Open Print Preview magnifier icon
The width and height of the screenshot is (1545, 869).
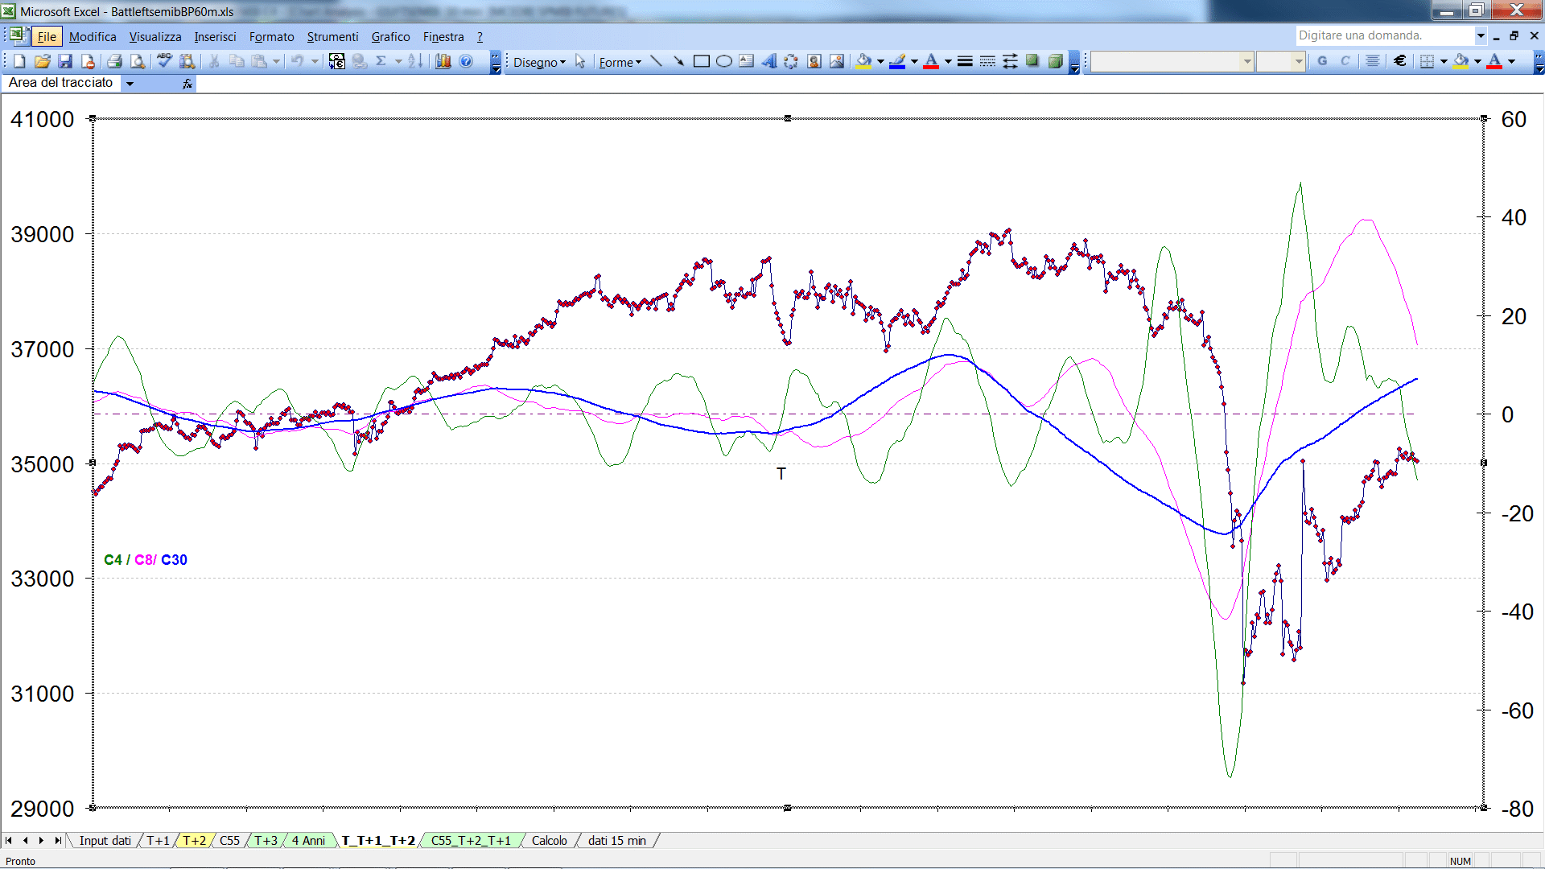138,61
